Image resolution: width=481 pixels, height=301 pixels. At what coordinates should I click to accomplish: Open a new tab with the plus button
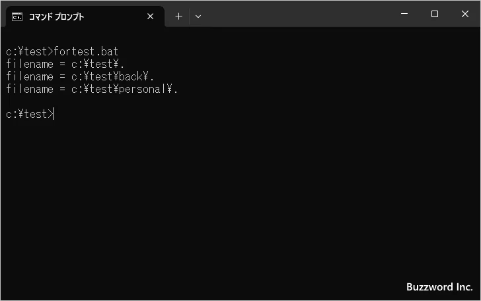point(178,16)
